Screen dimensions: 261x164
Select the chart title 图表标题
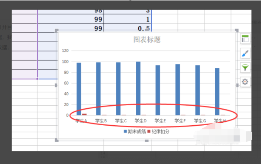147,40
